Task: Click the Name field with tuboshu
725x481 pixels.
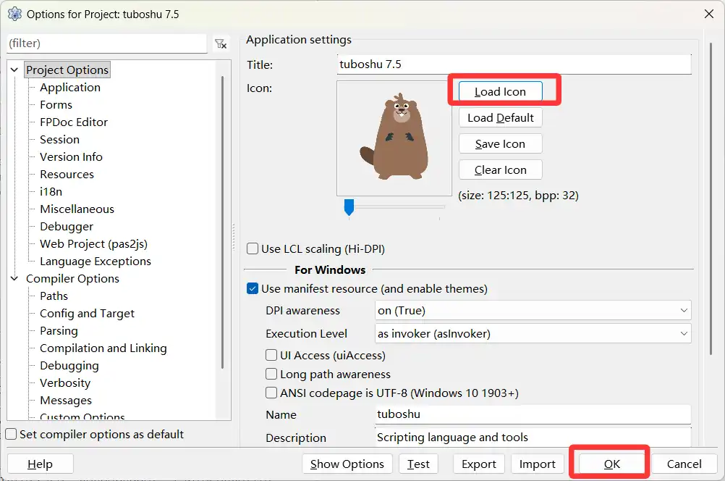Action: [x=533, y=414]
